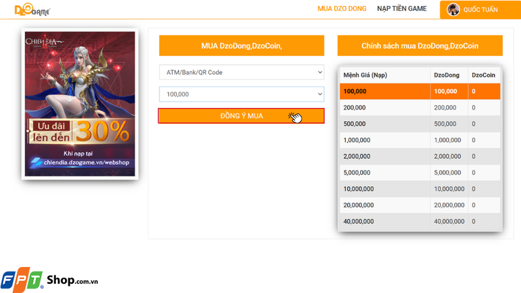
Task: Click the Mệnh Giá (Nạp) column header
Action: [x=385, y=75]
